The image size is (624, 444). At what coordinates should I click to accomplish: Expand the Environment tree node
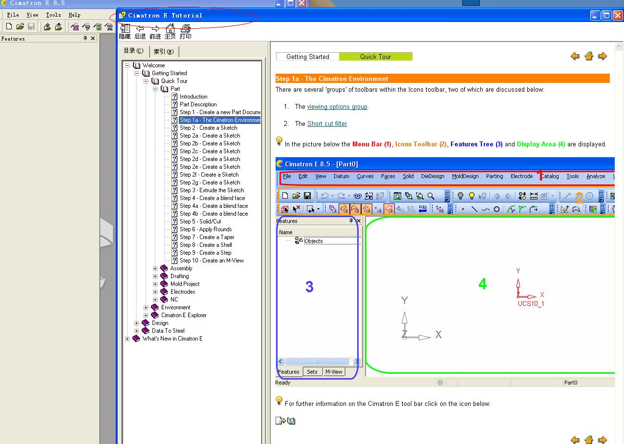[146, 307]
